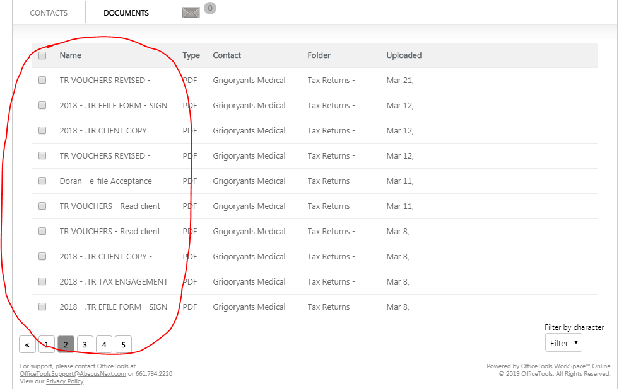Click Grigoryants Medical contact name
Image resolution: width=619 pixels, height=389 pixels.
click(x=249, y=80)
